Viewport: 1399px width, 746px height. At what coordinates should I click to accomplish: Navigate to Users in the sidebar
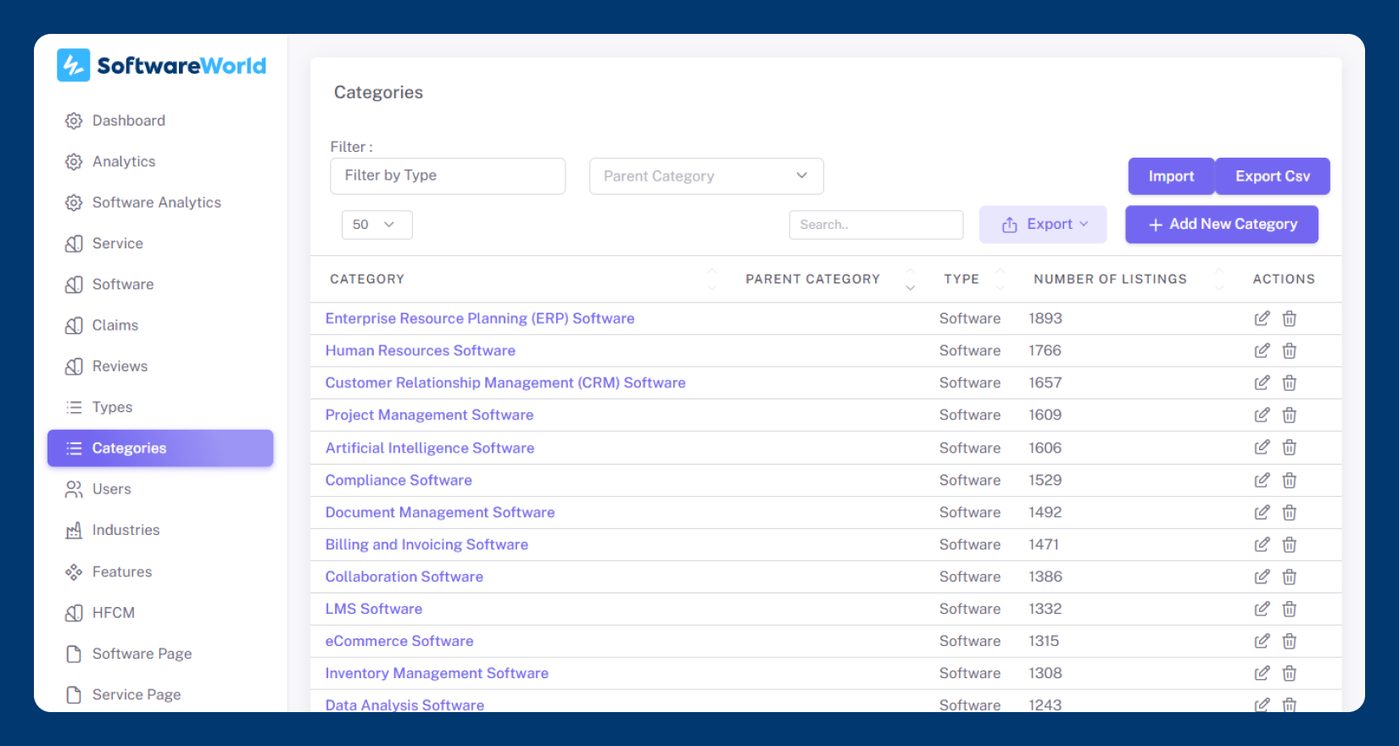(x=111, y=489)
